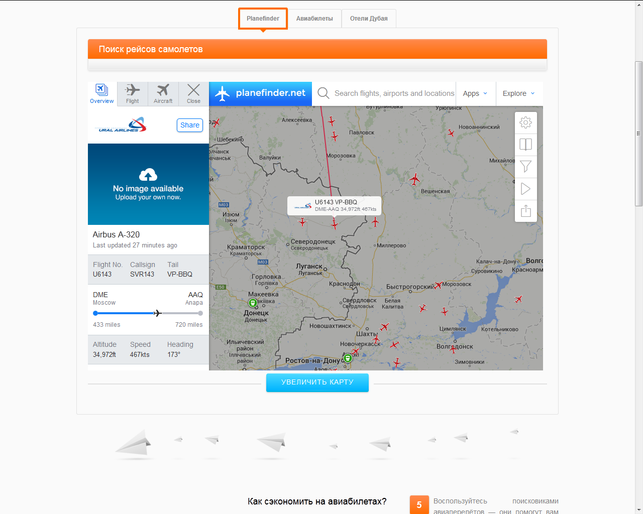Viewport: 643px width, 514px height.
Task: Click the No image available placeholder
Action: [148, 184]
